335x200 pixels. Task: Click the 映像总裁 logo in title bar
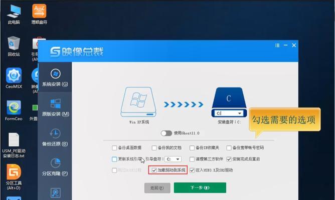[x=77, y=52]
